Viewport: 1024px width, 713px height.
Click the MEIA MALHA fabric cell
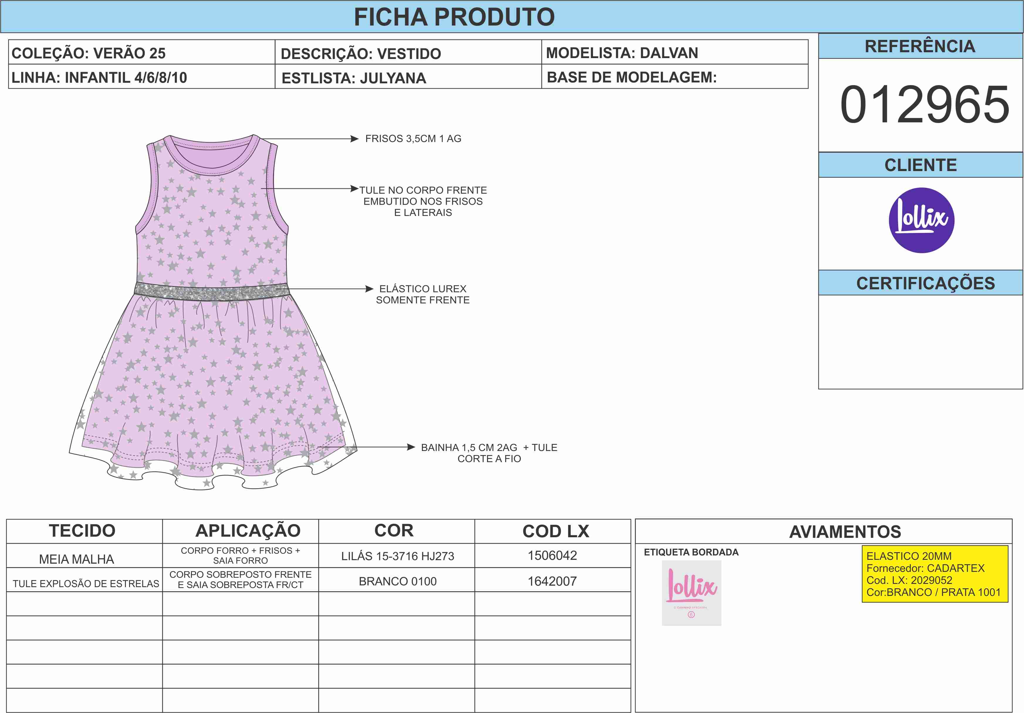pyautogui.click(x=77, y=559)
